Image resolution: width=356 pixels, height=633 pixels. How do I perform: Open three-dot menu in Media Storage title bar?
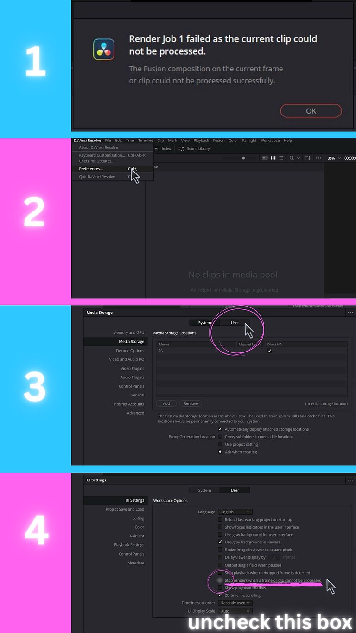(350, 313)
